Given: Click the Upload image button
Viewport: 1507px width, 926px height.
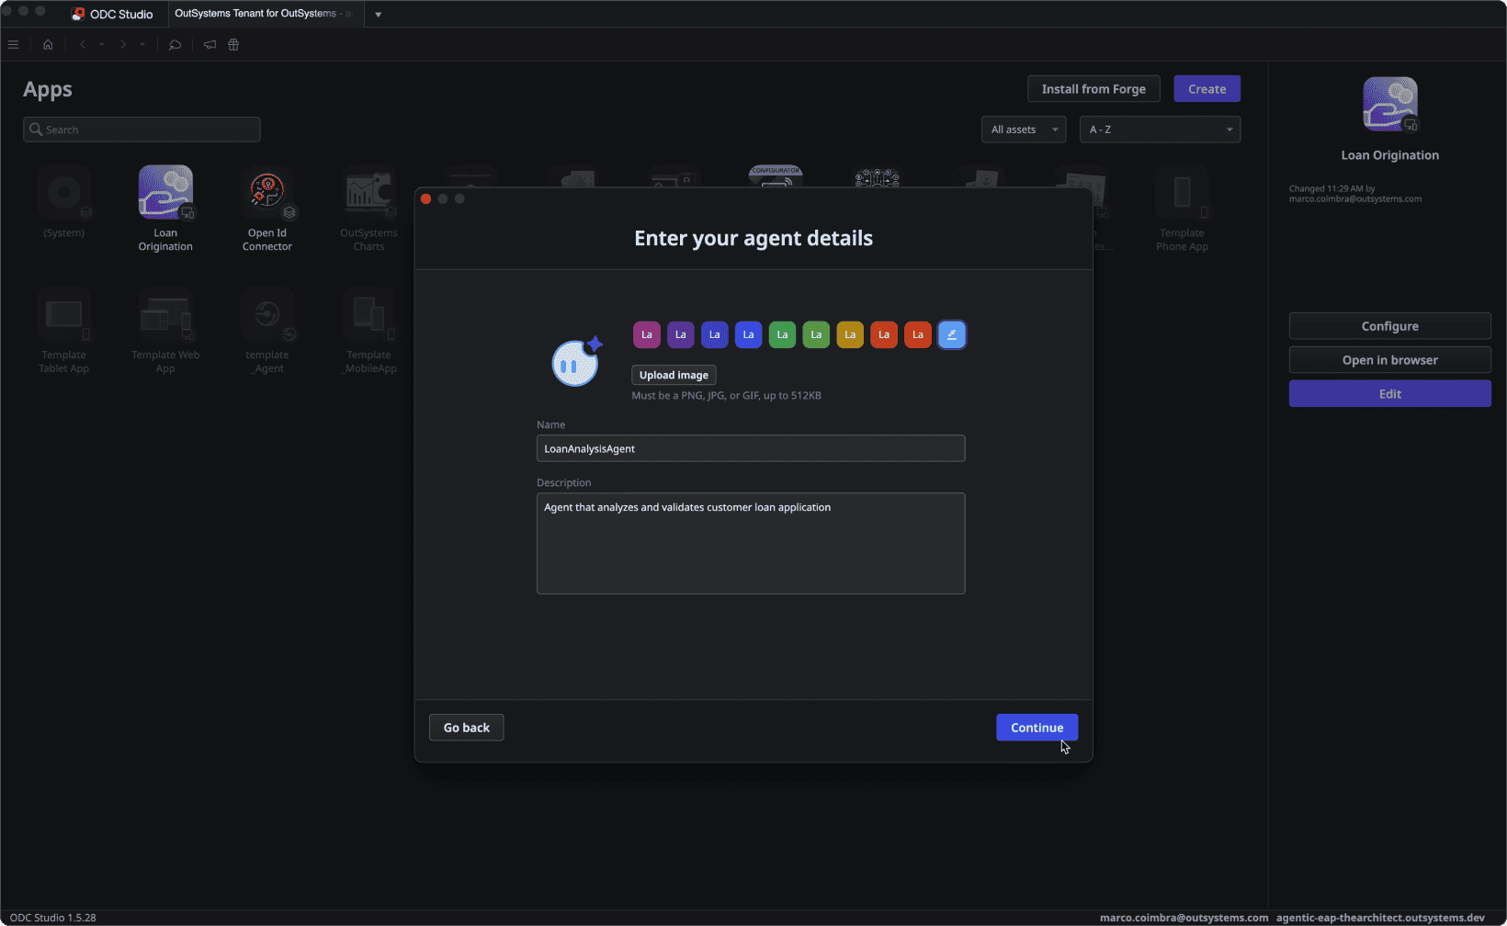Looking at the screenshot, I should [x=674, y=375].
